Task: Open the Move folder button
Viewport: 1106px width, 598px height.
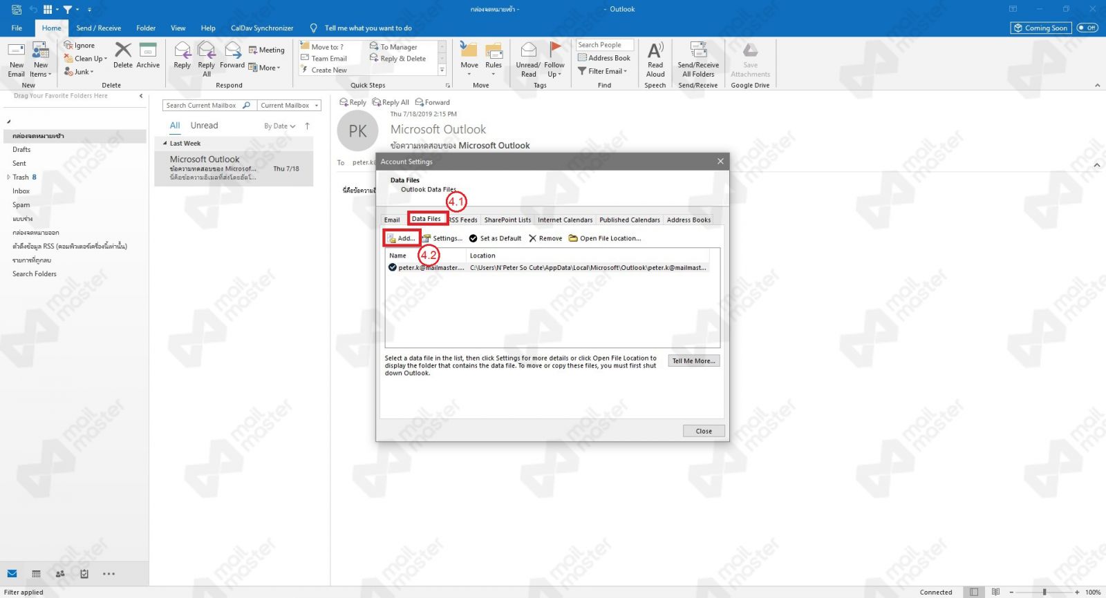Action: coord(469,59)
